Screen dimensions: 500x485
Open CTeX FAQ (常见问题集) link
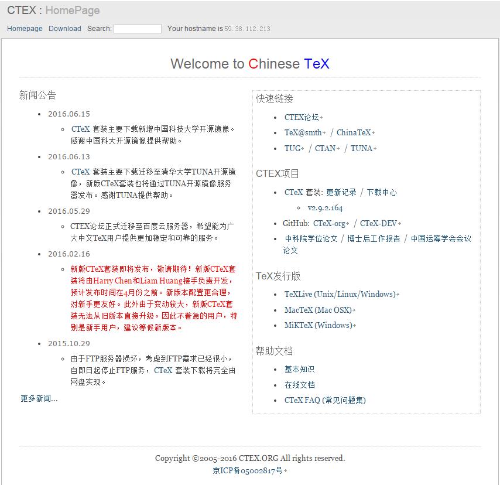(325, 400)
